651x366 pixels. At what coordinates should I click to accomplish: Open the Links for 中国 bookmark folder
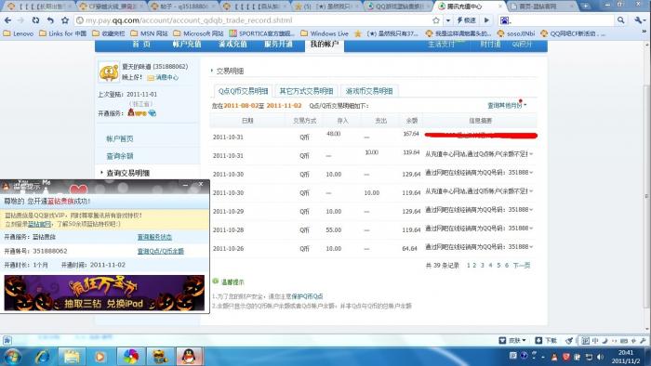[62, 33]
